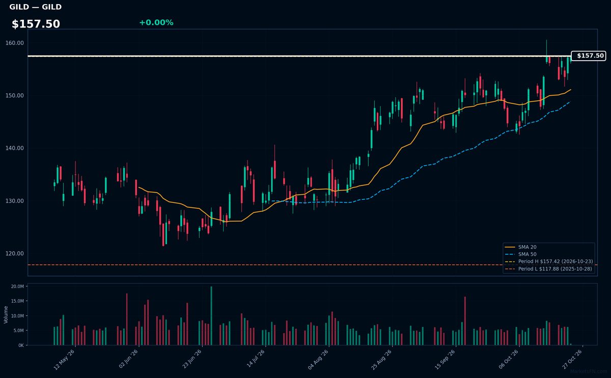The height and width of the screenshot is (378, 611).
Task: Click the 12 May '26 date label
Action: pos(65,359)
